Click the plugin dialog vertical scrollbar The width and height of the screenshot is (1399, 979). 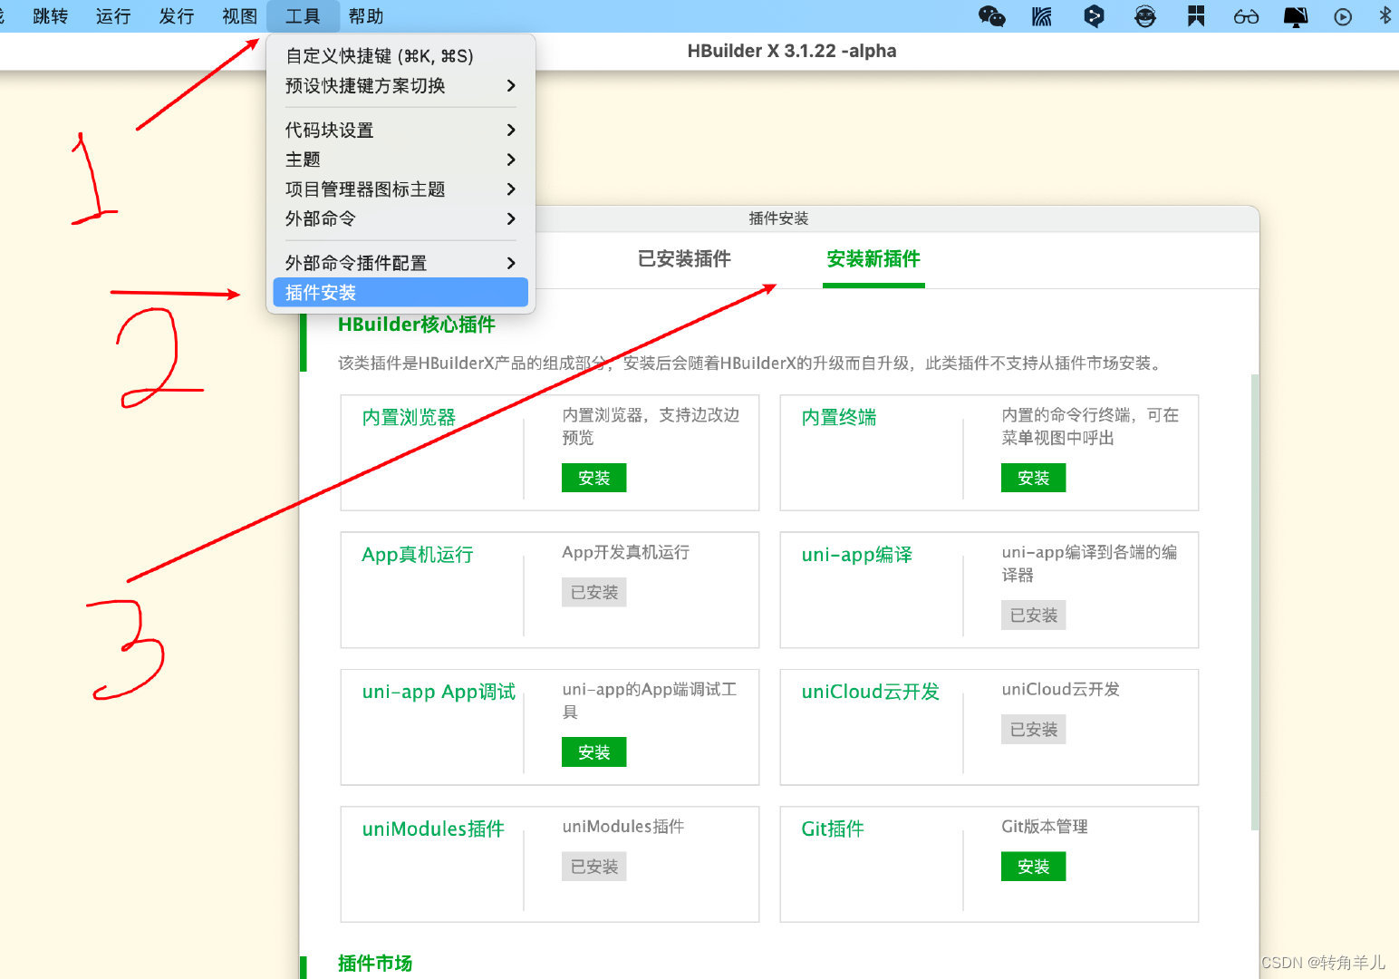[x=1255, y=602]
